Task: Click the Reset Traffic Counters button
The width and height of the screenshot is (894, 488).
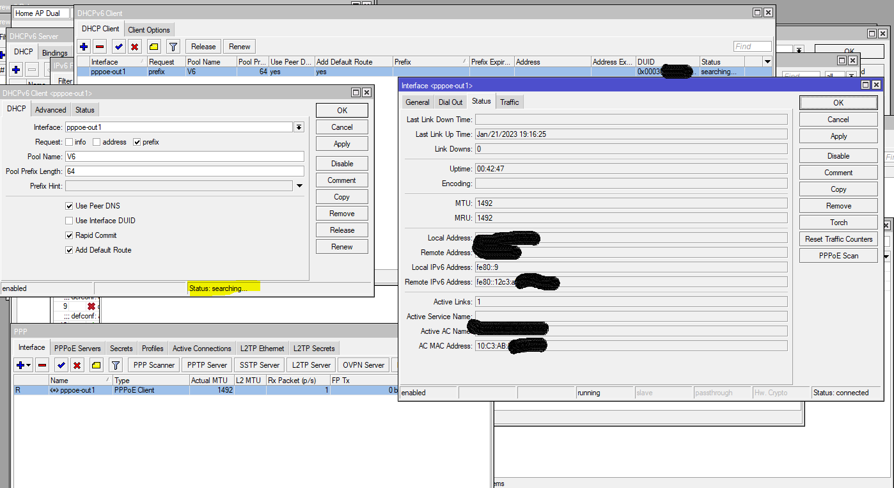Action: (x=838, y=239)
